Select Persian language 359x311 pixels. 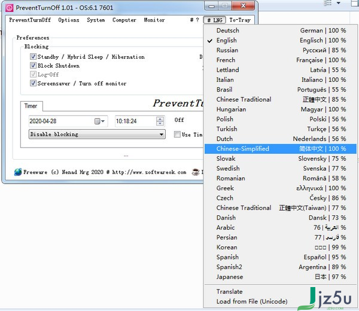click(x=280, y=237)
